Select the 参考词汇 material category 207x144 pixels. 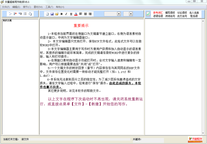158,12
